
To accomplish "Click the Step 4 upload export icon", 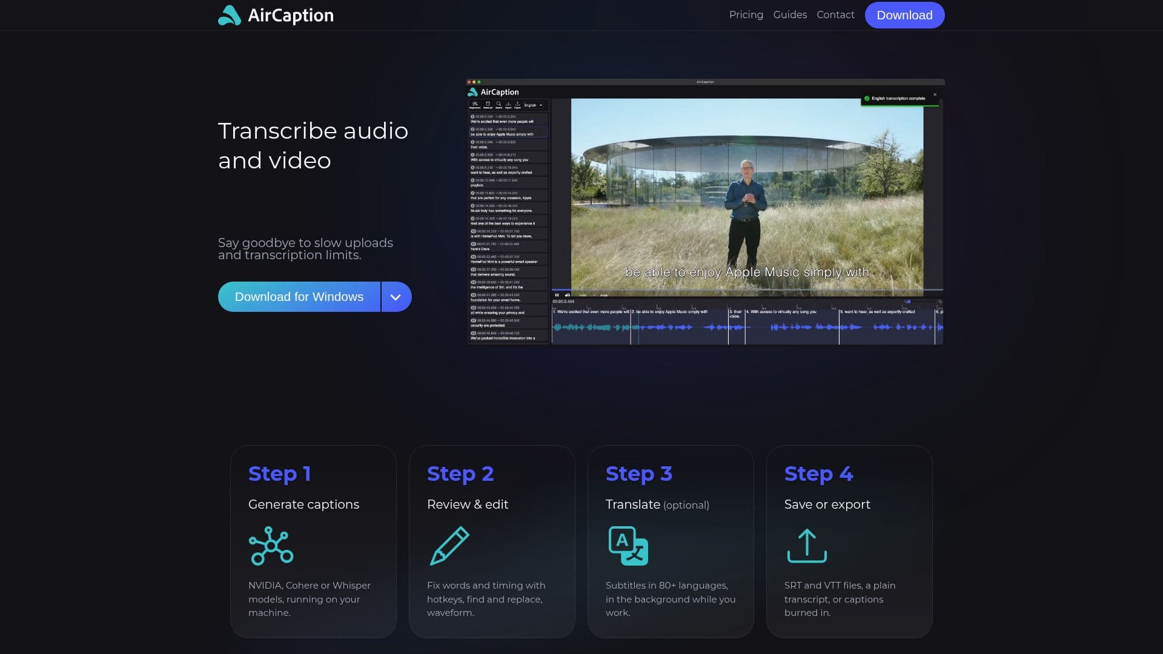I will pos(807,546).
